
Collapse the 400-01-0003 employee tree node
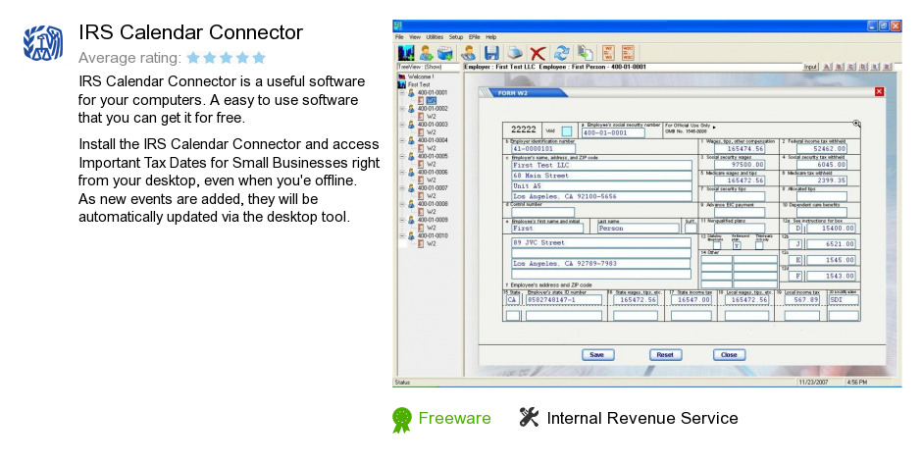point(402,125)
